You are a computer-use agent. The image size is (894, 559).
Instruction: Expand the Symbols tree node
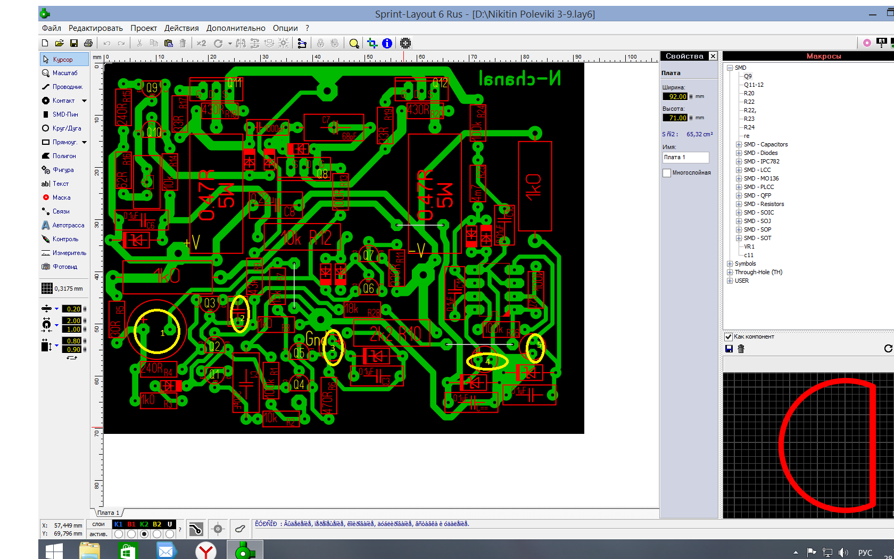(x=730, y=264)
